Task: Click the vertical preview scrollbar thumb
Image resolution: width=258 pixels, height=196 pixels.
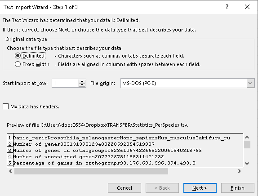Action: 247,144
